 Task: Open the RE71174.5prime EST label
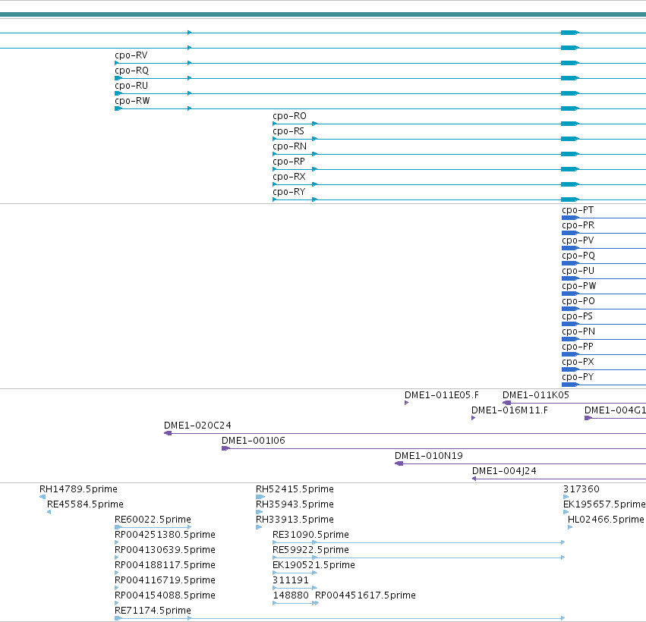(x=153, y=611)
